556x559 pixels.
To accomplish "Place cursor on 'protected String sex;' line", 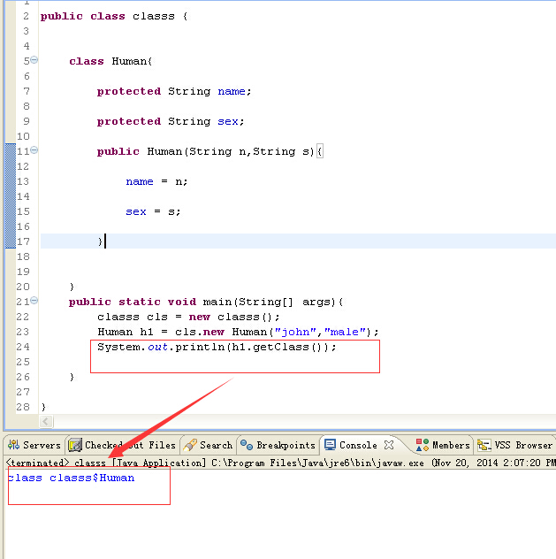I will tap(171, 121).
